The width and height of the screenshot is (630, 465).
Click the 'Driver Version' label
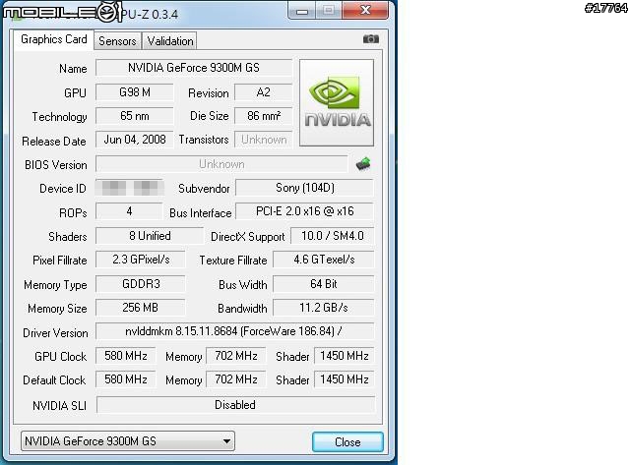point(55,333)
